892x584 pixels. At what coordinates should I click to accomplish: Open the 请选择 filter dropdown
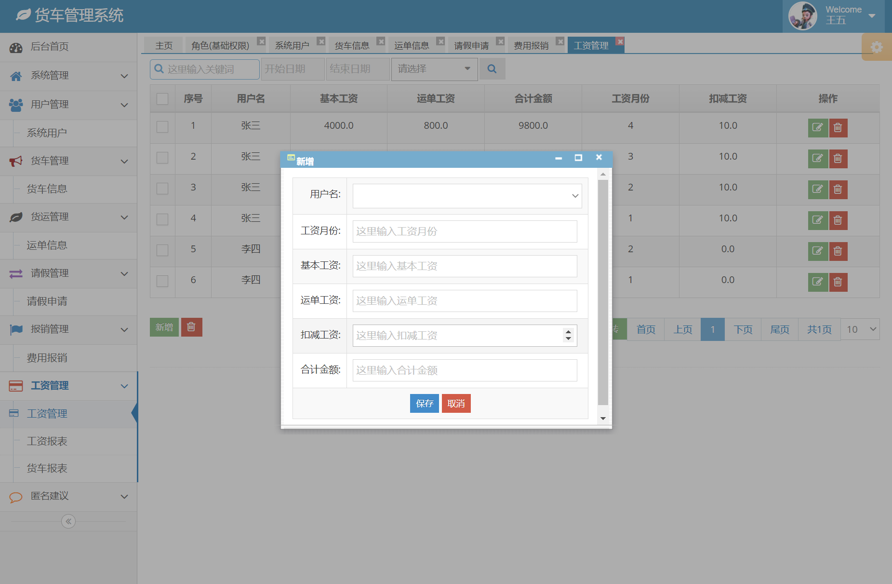pyautogui.click(x=433, y=69)
